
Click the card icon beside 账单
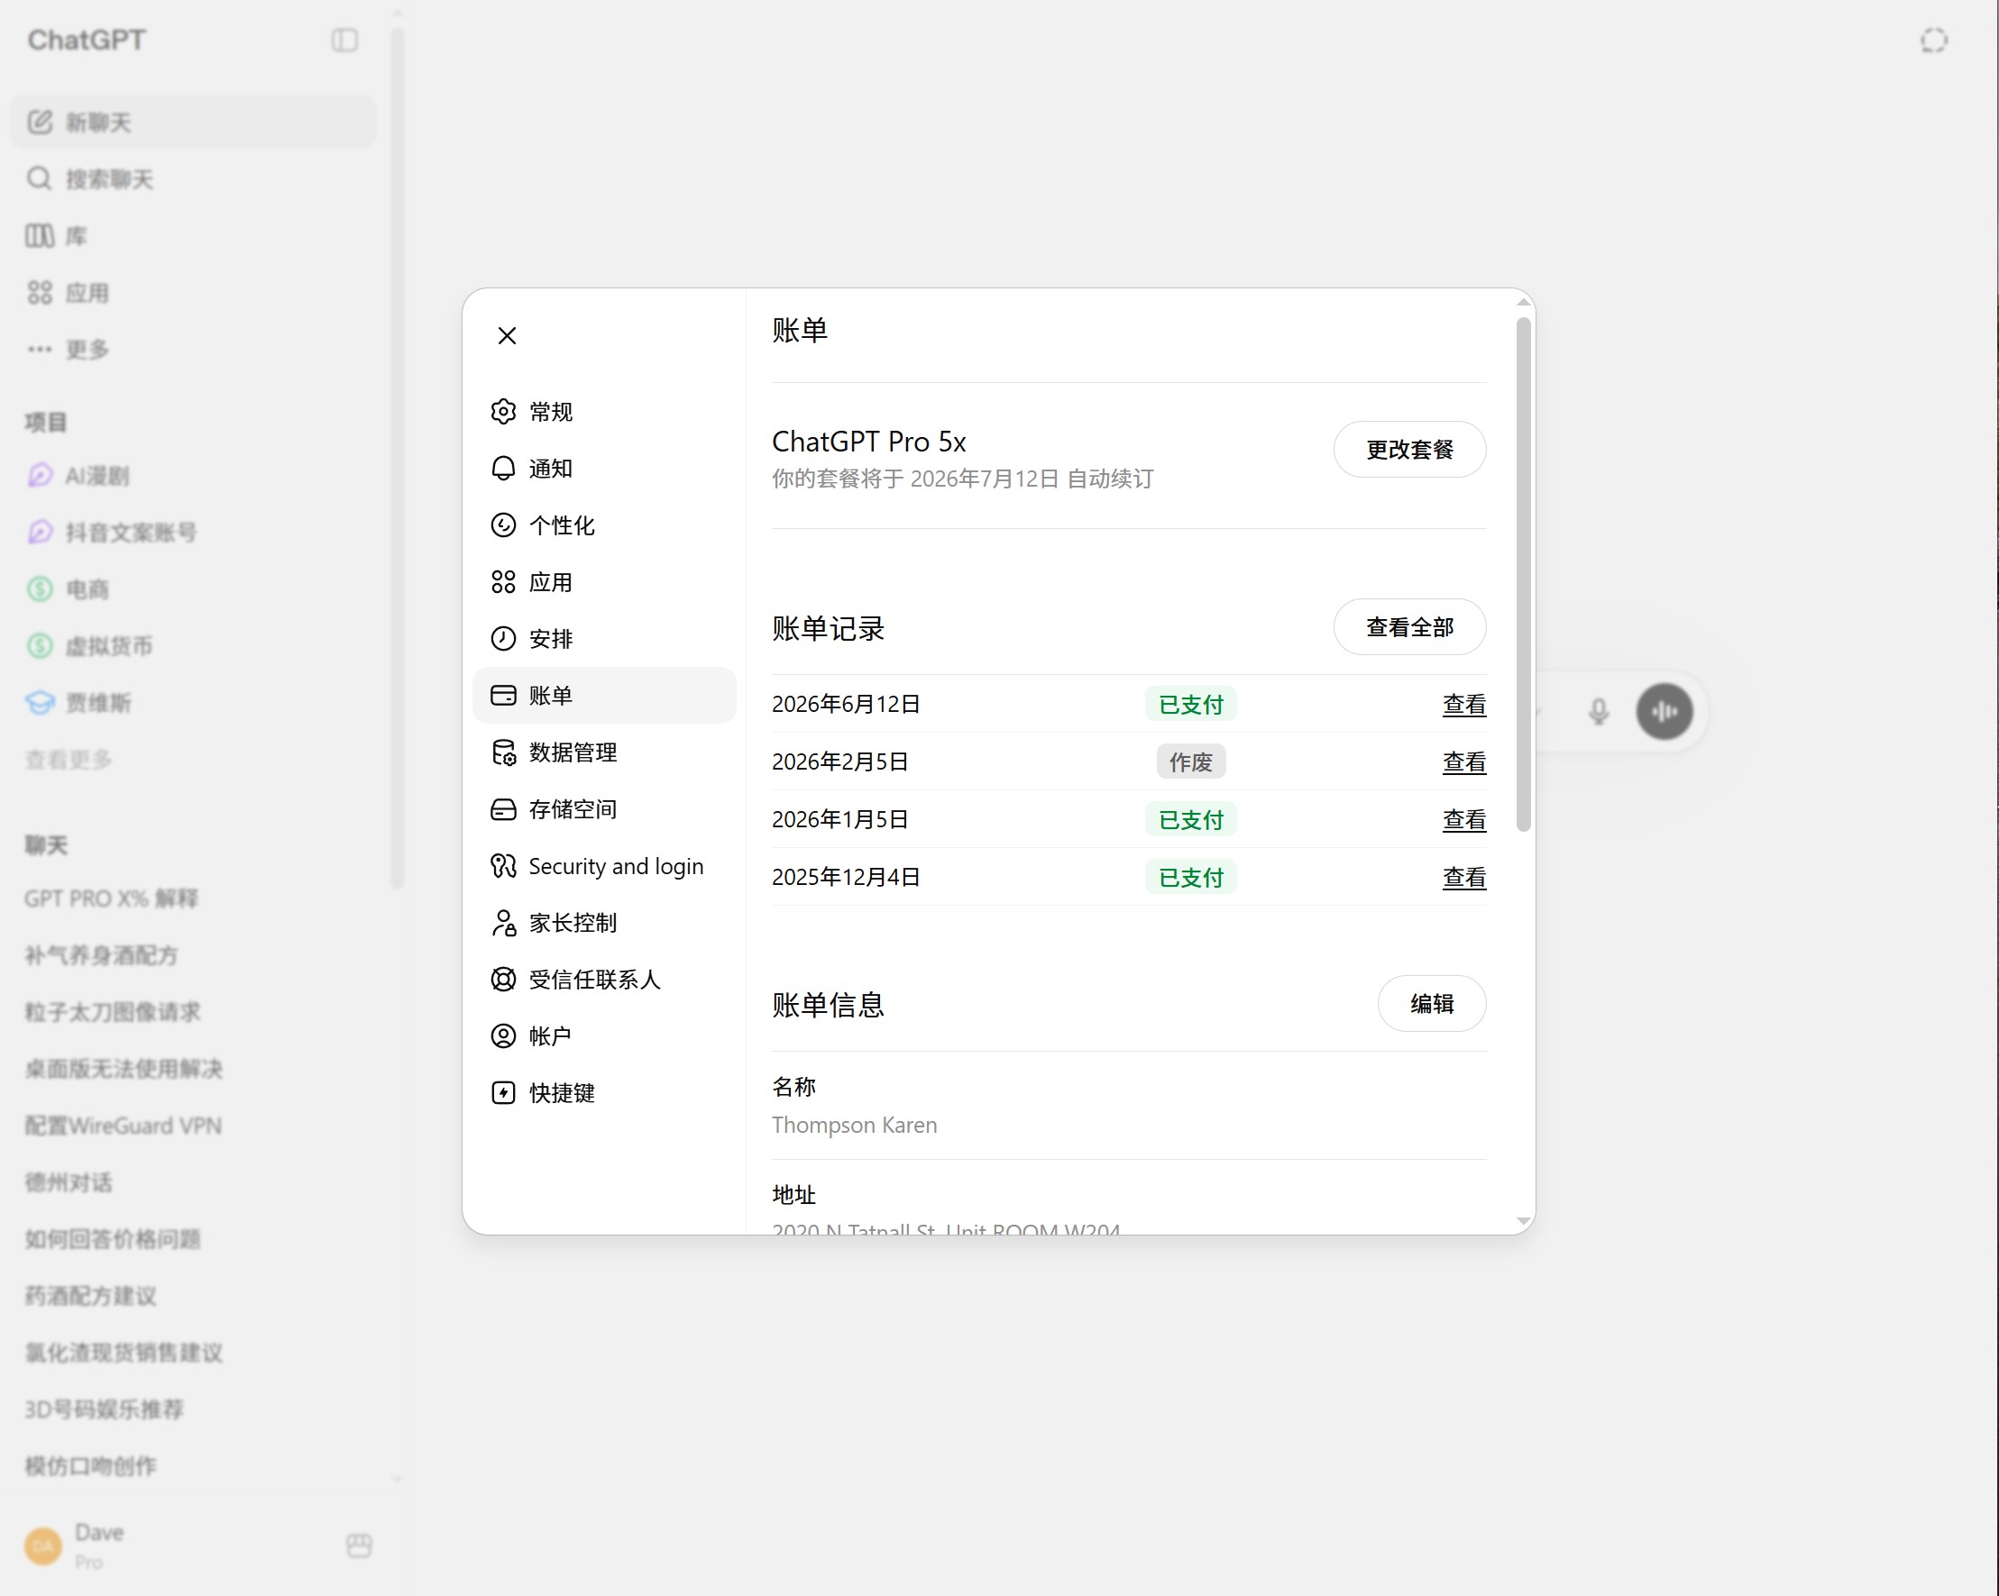tap(502, 695)
